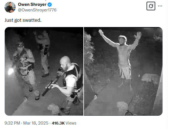Open Owen Shroyer's profile avatar
Screen dimensions: 172x129
(10, 7)
